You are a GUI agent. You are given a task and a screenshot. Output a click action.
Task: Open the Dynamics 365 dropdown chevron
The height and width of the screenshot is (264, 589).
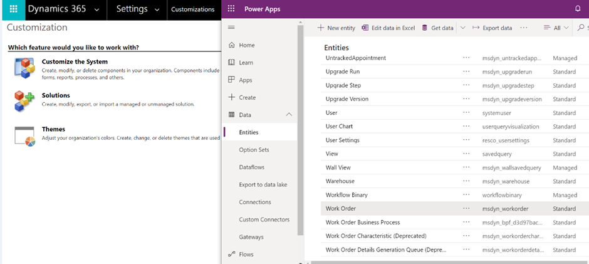pos(97,10)
